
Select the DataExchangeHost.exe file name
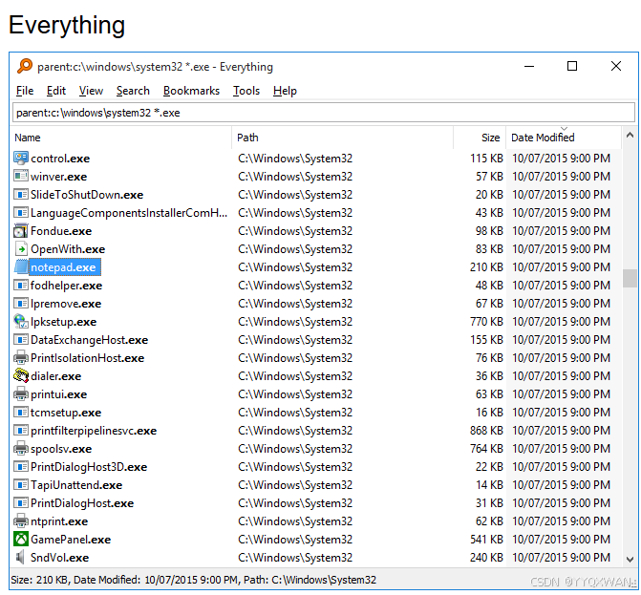pos(89,340)
